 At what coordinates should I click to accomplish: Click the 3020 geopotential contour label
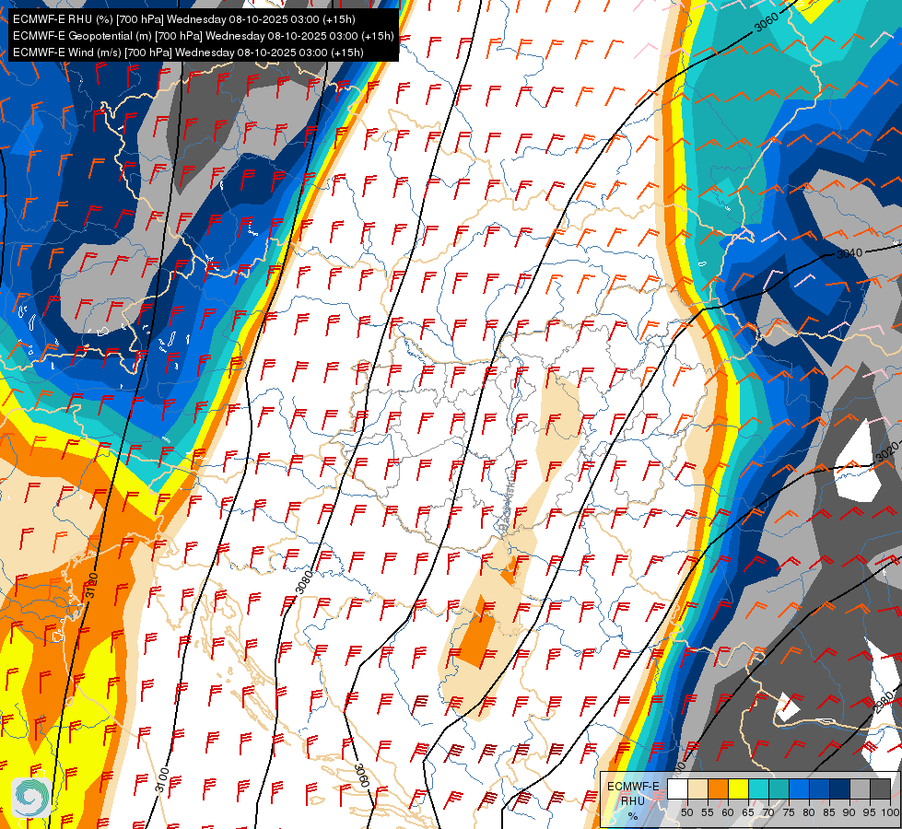pos(888,452)
